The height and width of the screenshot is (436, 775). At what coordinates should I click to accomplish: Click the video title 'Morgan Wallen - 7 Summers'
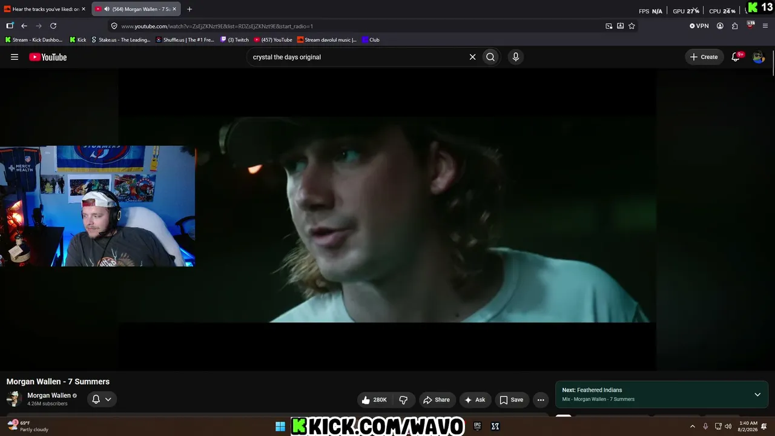point(58,381)
